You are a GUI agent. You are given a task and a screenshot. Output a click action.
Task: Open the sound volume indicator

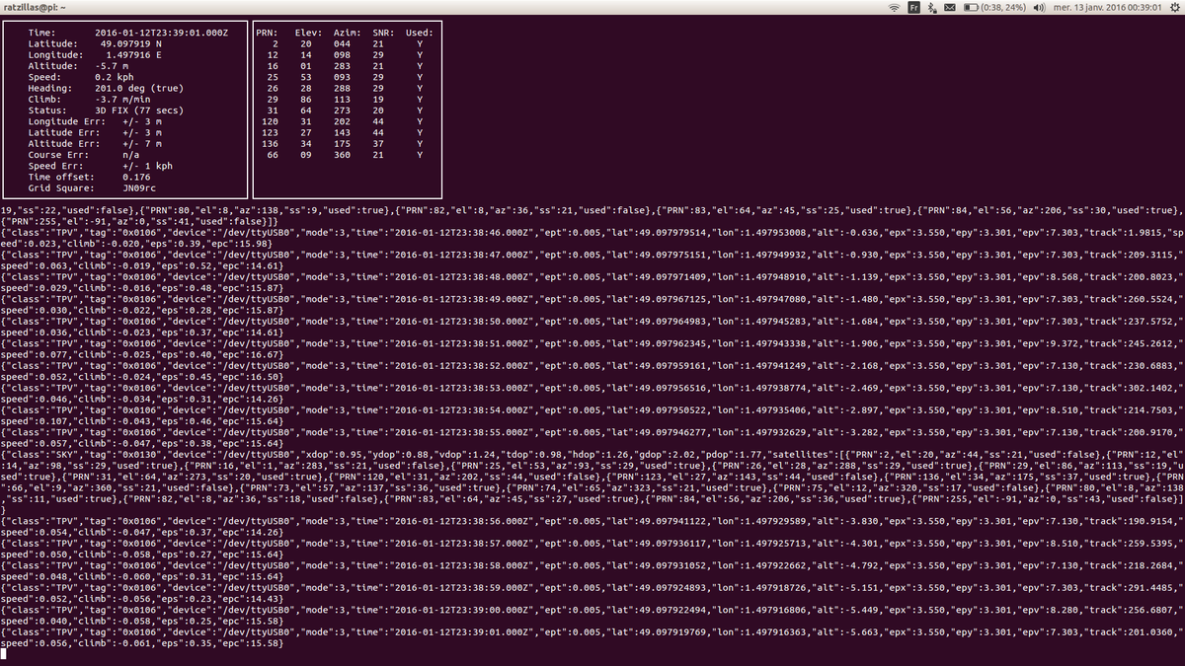click(1038, 7)
